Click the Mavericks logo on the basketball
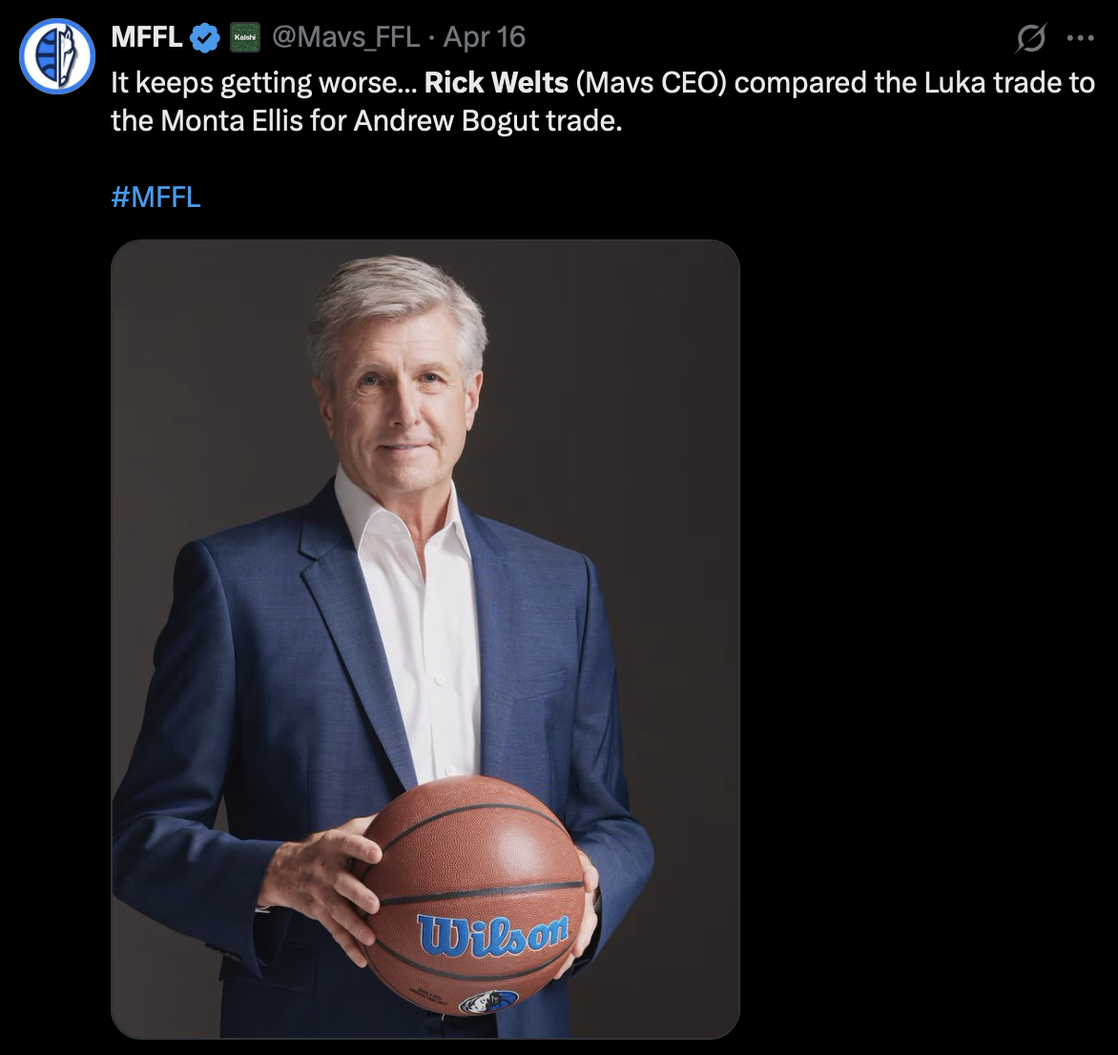Viewport: 1118px width, 1055px height. tap(488, 1002)
